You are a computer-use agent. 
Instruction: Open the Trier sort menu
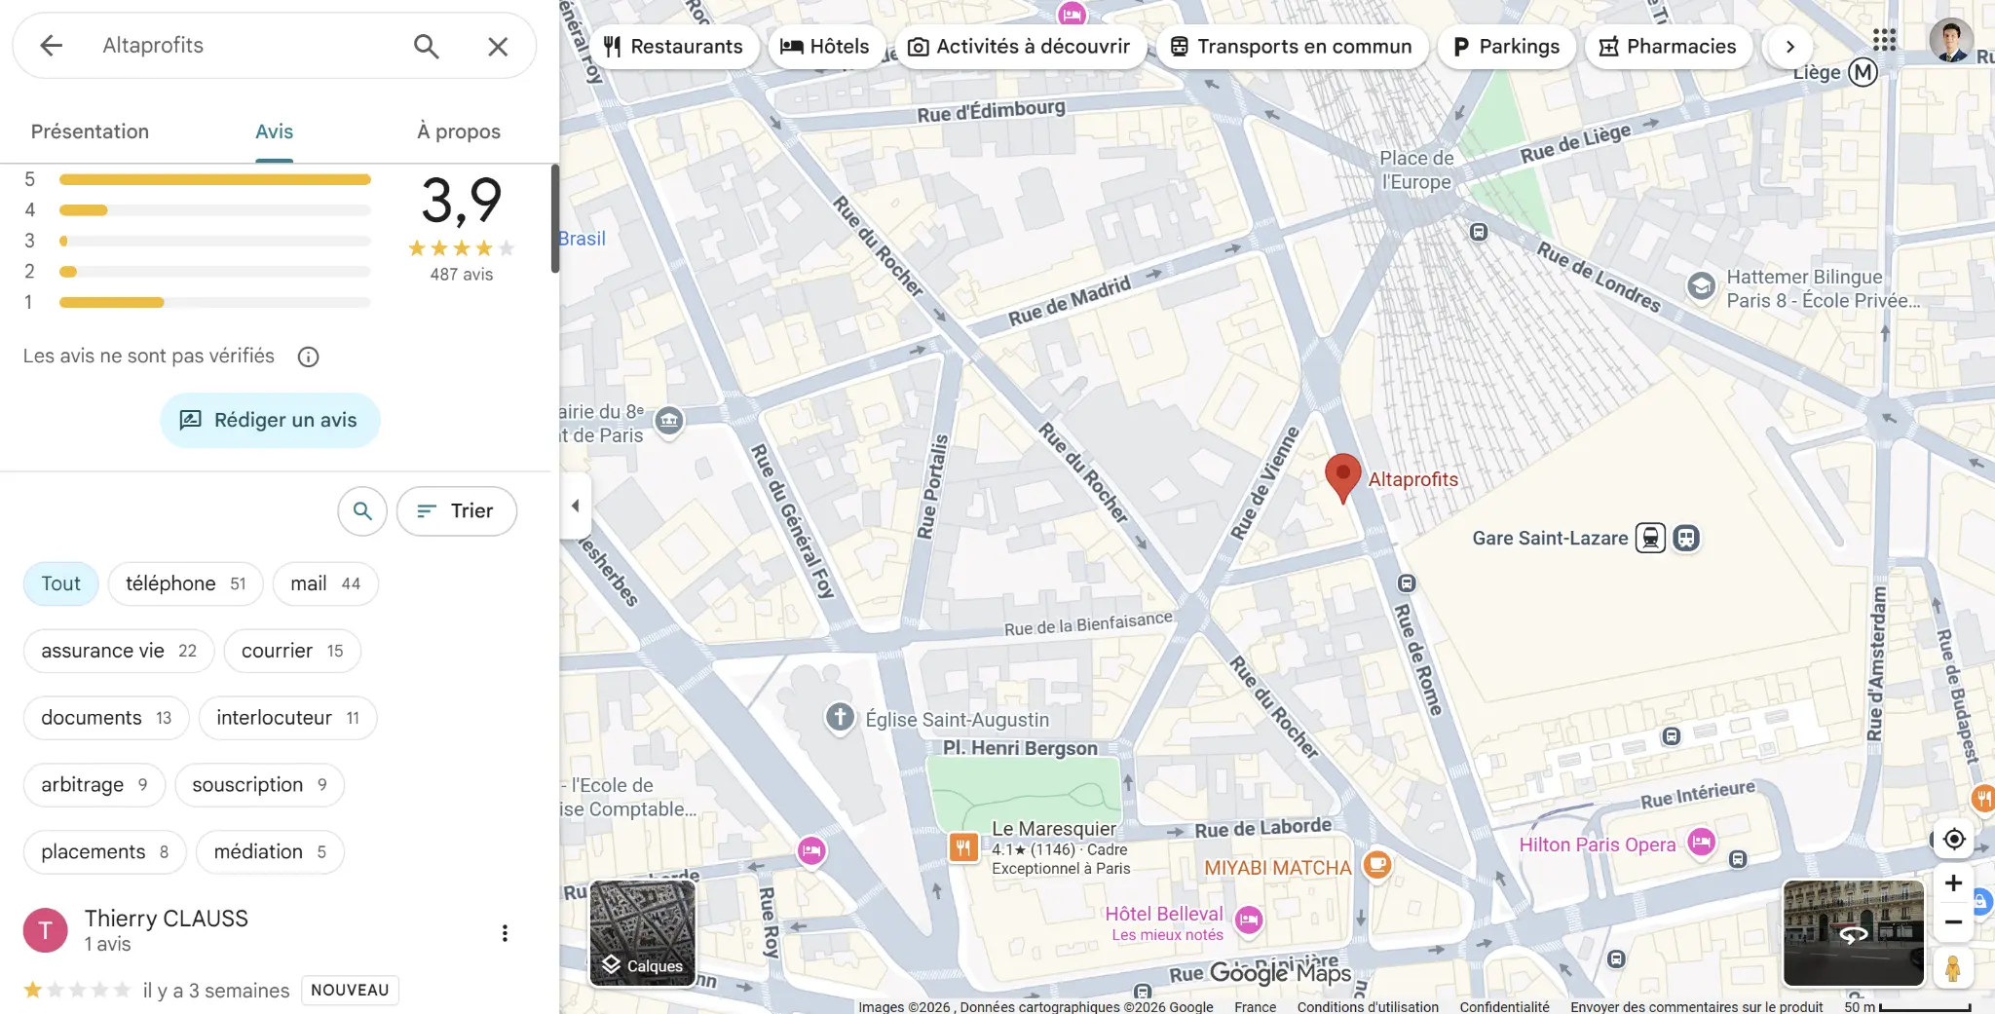(456, 510)
